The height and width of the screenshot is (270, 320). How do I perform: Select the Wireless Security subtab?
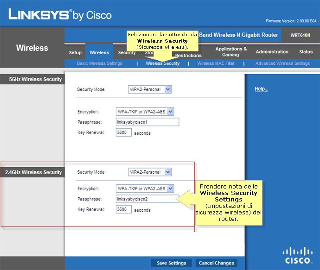coord(163,63)
